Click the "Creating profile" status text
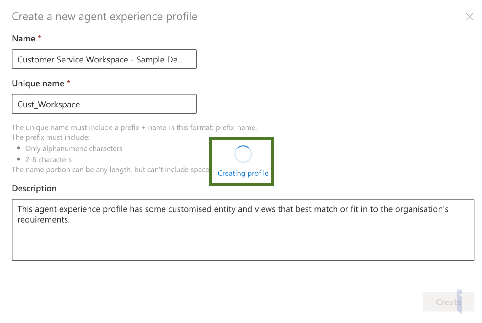Image resolution: width=482 pixels, height=323 pixels. click(243, 173)
